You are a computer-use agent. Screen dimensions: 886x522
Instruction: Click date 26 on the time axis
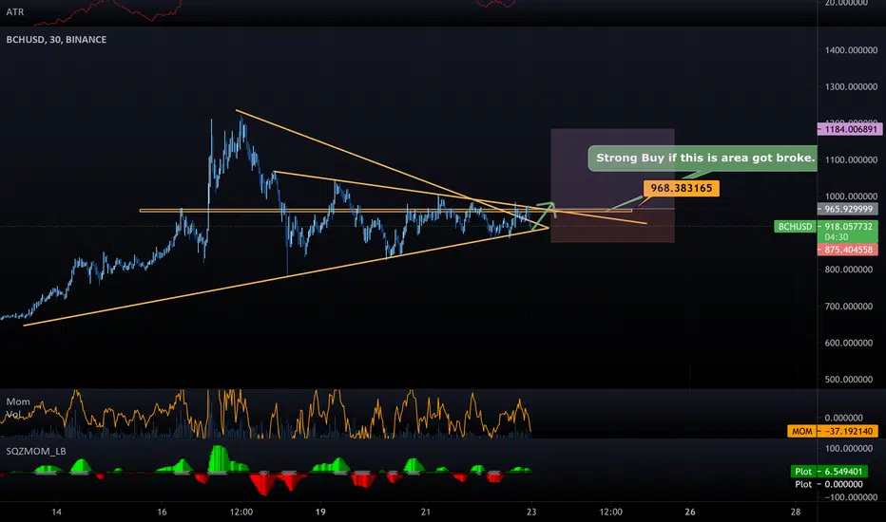pos(690,512)
